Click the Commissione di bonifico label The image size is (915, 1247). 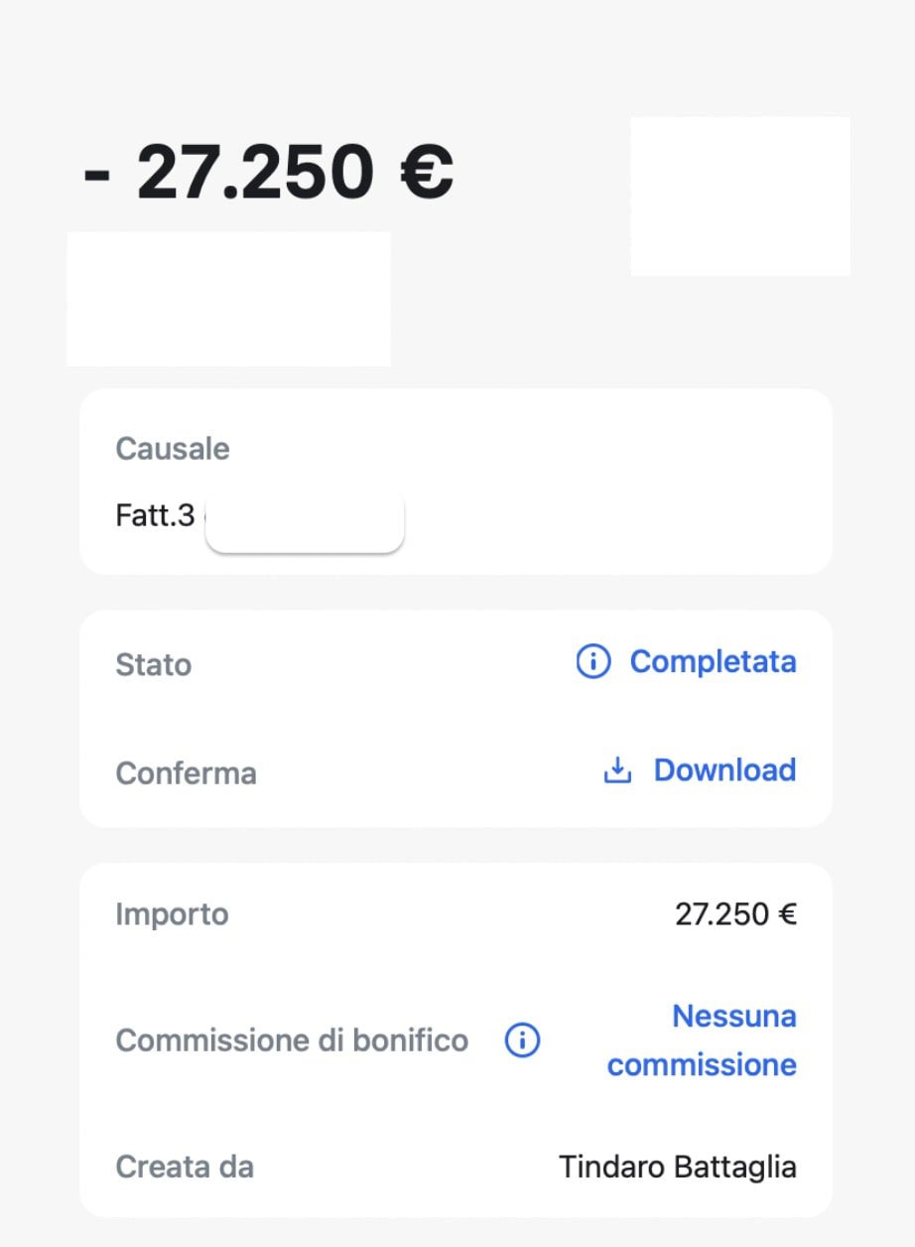pyautogui.click(x=292, y=1040)
